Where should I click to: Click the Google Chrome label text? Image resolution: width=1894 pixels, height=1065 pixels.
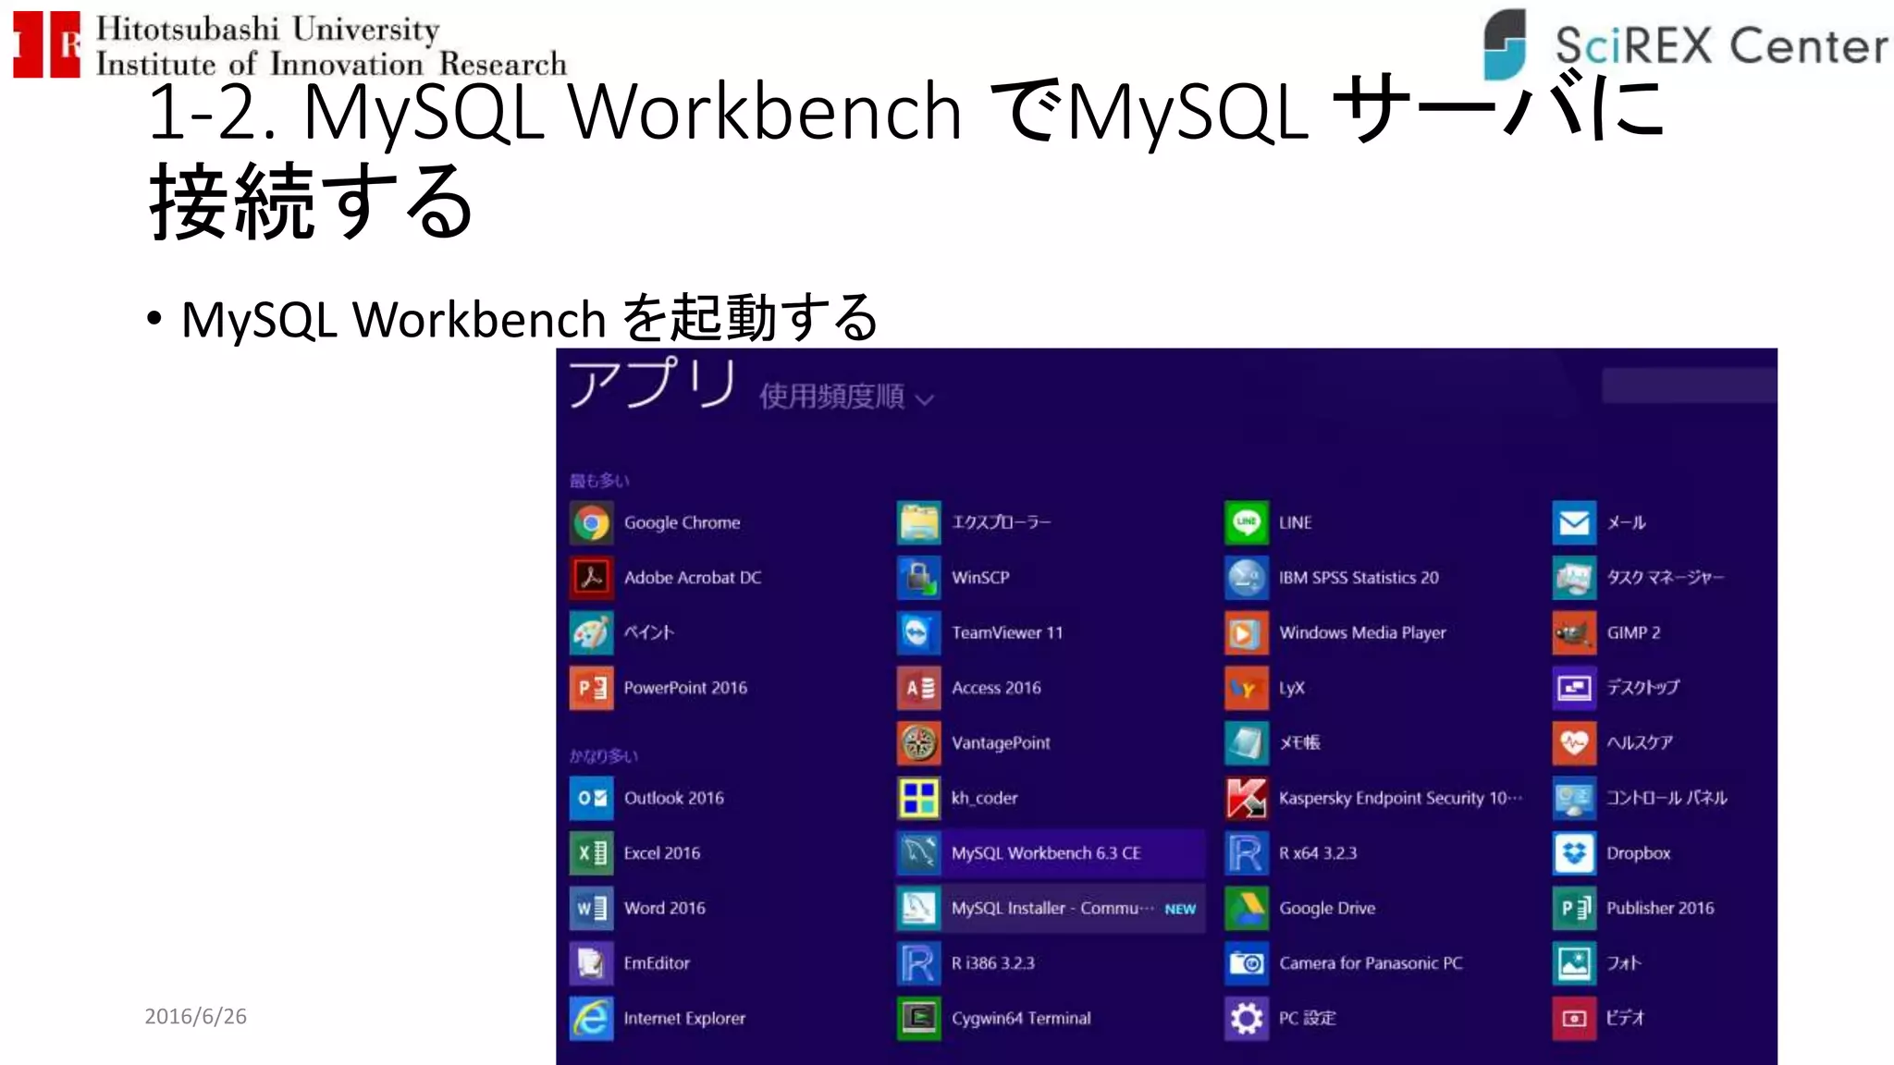tap(682, 523)
